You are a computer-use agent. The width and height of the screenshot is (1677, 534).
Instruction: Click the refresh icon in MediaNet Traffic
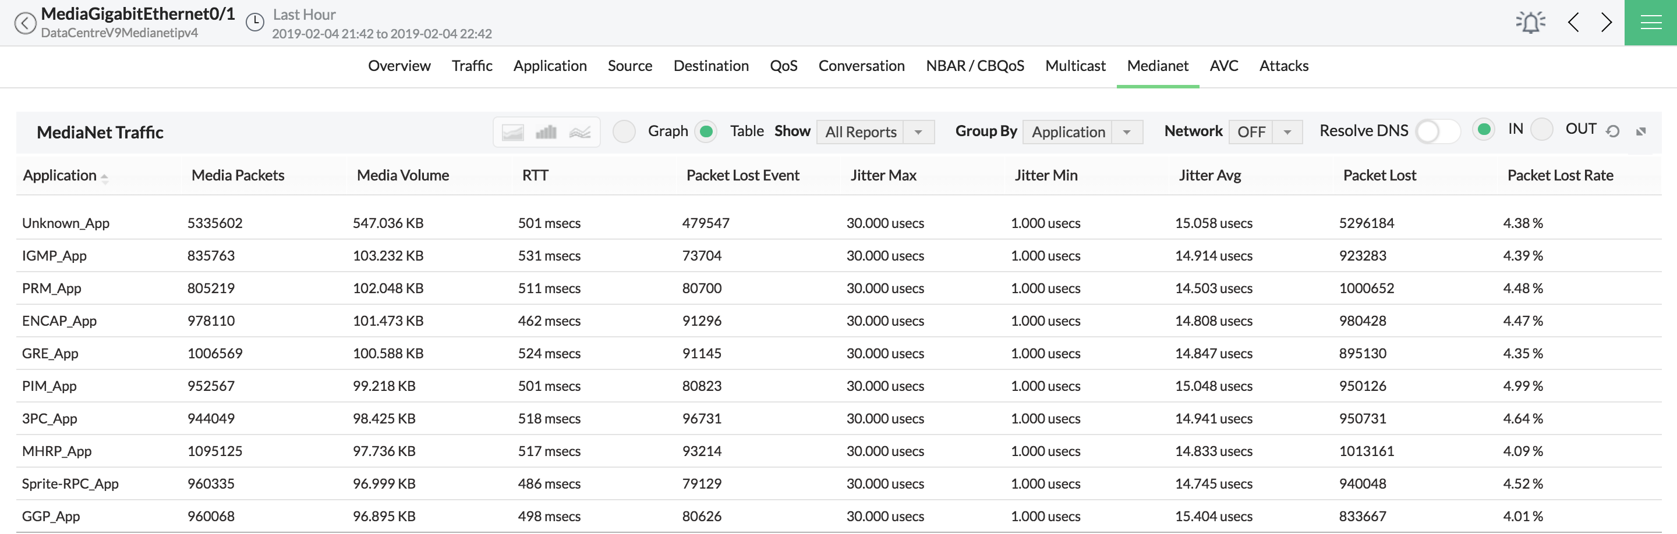(x=1612, y=131)
